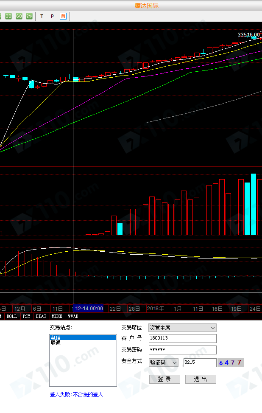Open the 交易席位 dropdown
Image resolution: width=262 pixels, height=413 pixels.
pyautogui.click(x=182, y=328)
